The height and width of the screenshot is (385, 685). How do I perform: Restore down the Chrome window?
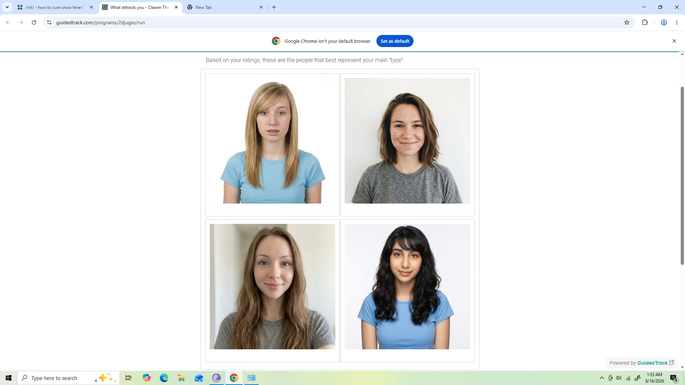click(660, 7)
